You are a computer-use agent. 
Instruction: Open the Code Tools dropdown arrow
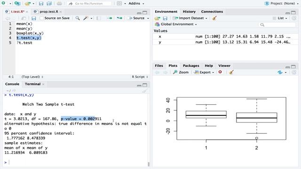(91, 18)
